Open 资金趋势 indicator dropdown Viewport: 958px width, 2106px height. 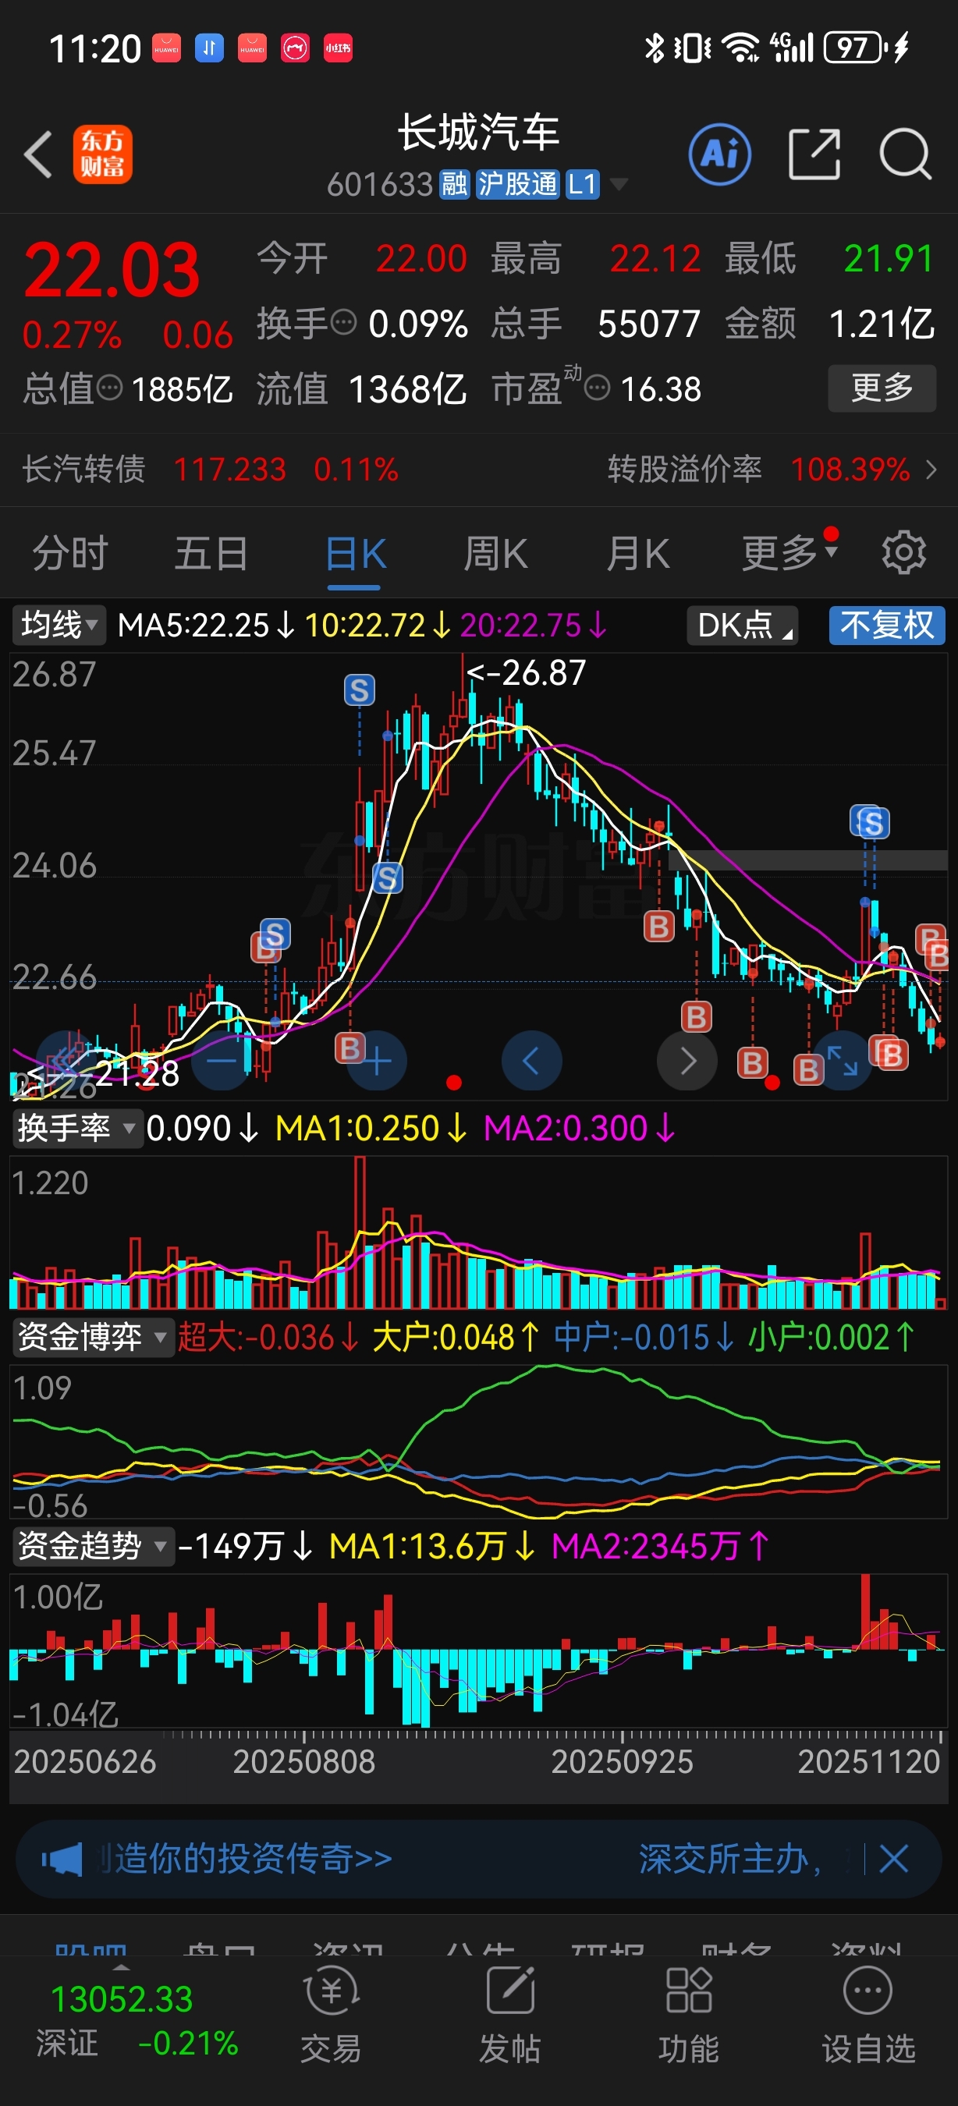pos(92,1546)
